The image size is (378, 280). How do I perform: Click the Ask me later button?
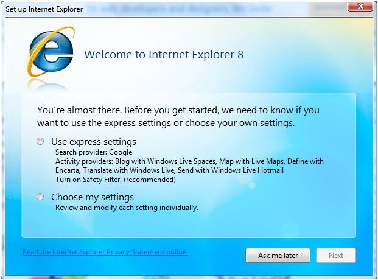pos(278,256)
